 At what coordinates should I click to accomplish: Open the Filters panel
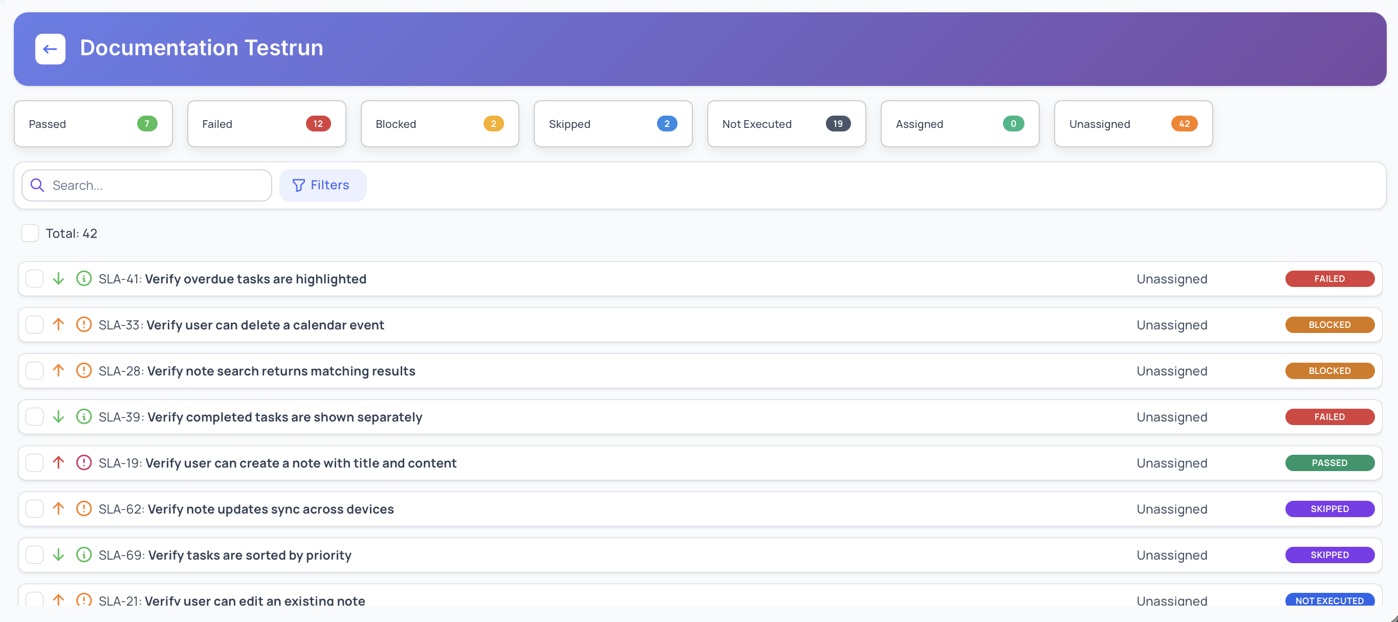point(323,185)
